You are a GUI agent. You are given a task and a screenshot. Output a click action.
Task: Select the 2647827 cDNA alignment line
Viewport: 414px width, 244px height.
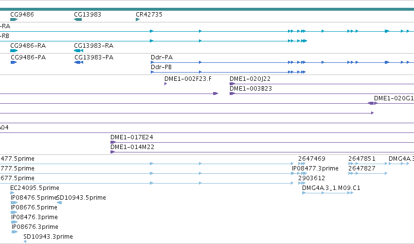[x=368, y=173]
